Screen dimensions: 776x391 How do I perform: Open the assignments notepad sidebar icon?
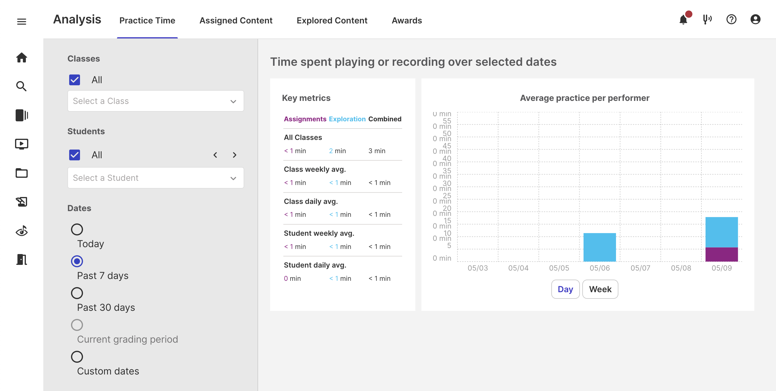21,202
